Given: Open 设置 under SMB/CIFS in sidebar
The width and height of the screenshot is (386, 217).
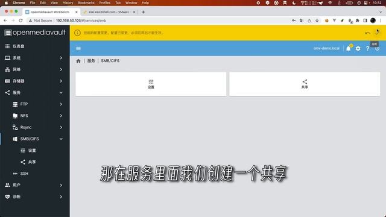Looking at the screenshot, I should 35,150.
